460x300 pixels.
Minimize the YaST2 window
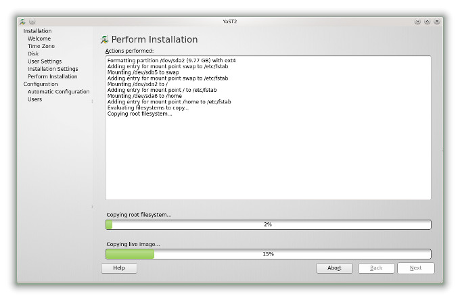tap(417, 22)
